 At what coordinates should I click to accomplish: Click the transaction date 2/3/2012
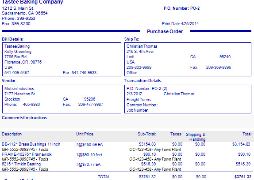click(134, 94)
